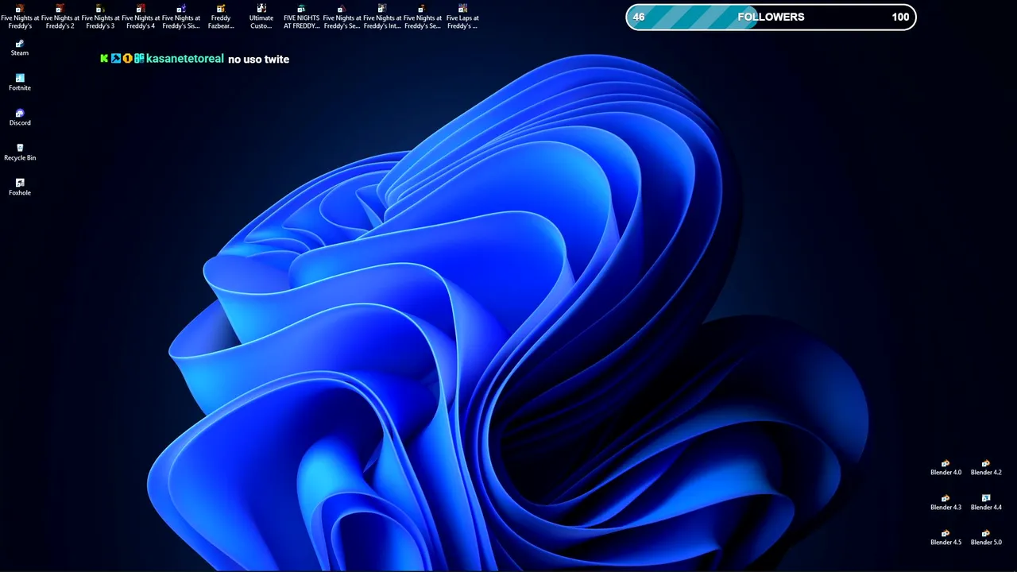The height and width of the screenshot is (572, 1017).
Task: Click the blue tool badge in the chat overlay
Action: coord(116,59)
